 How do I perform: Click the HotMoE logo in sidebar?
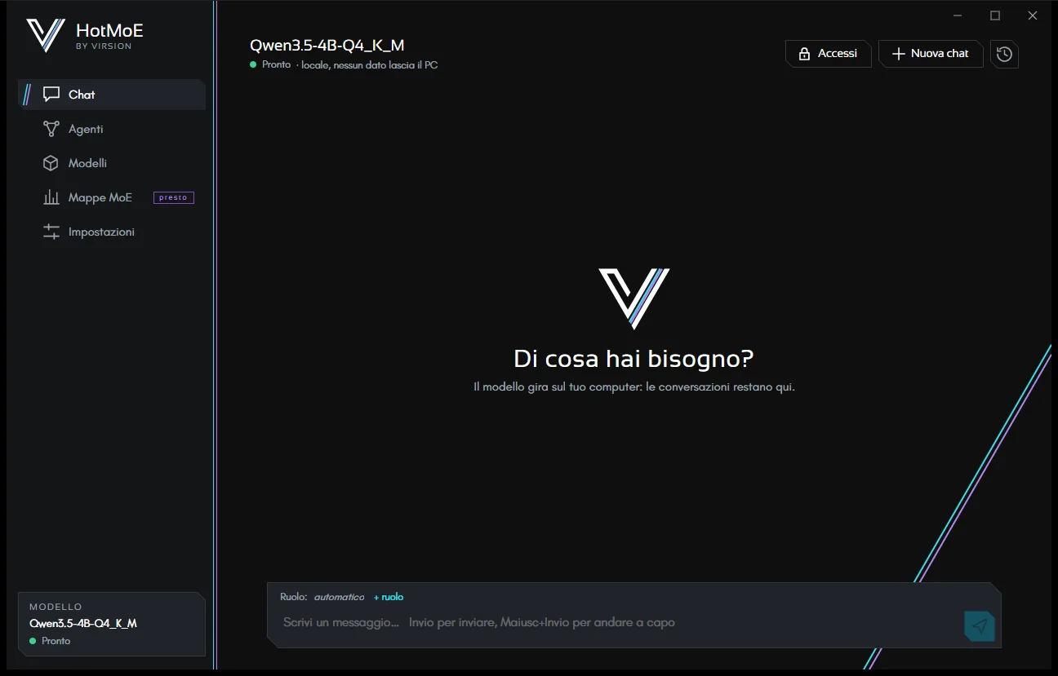click(46, 35)
